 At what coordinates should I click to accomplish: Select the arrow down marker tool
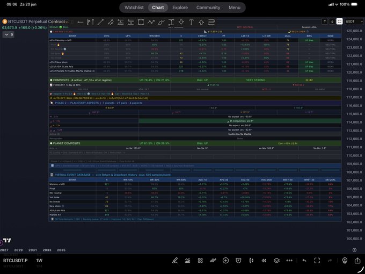[181, 22]
